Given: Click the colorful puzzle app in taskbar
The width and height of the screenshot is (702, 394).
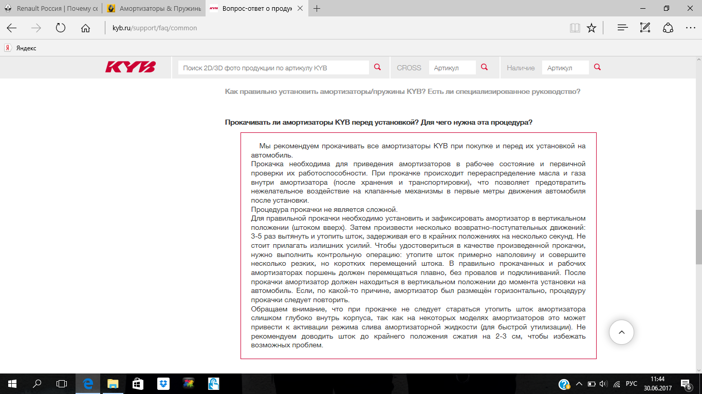Looking at the screenshot, I should [x=189, y=384].
